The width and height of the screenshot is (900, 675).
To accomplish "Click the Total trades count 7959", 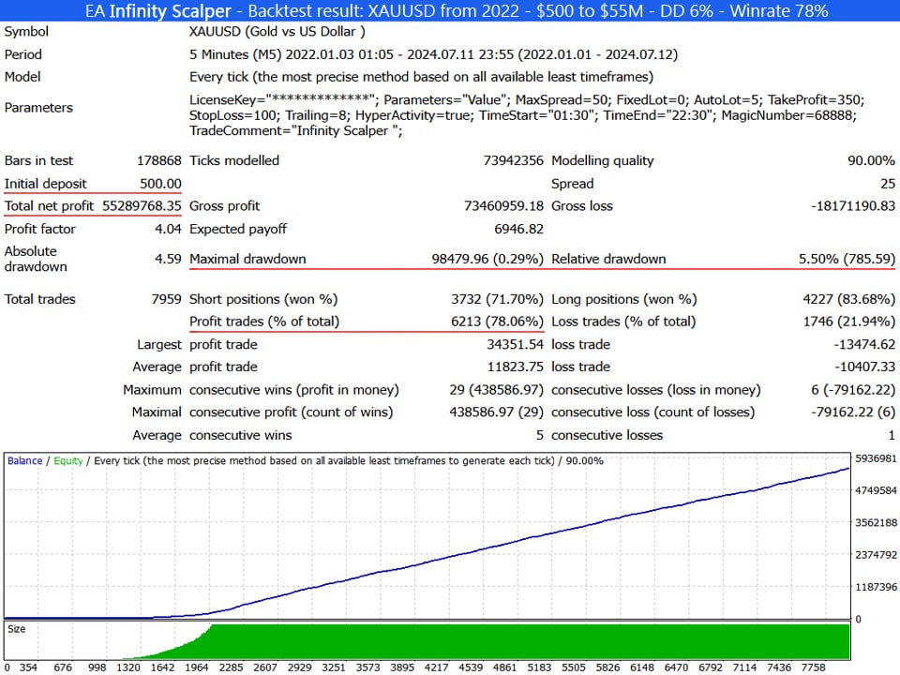I will click(x=165, y=300).
